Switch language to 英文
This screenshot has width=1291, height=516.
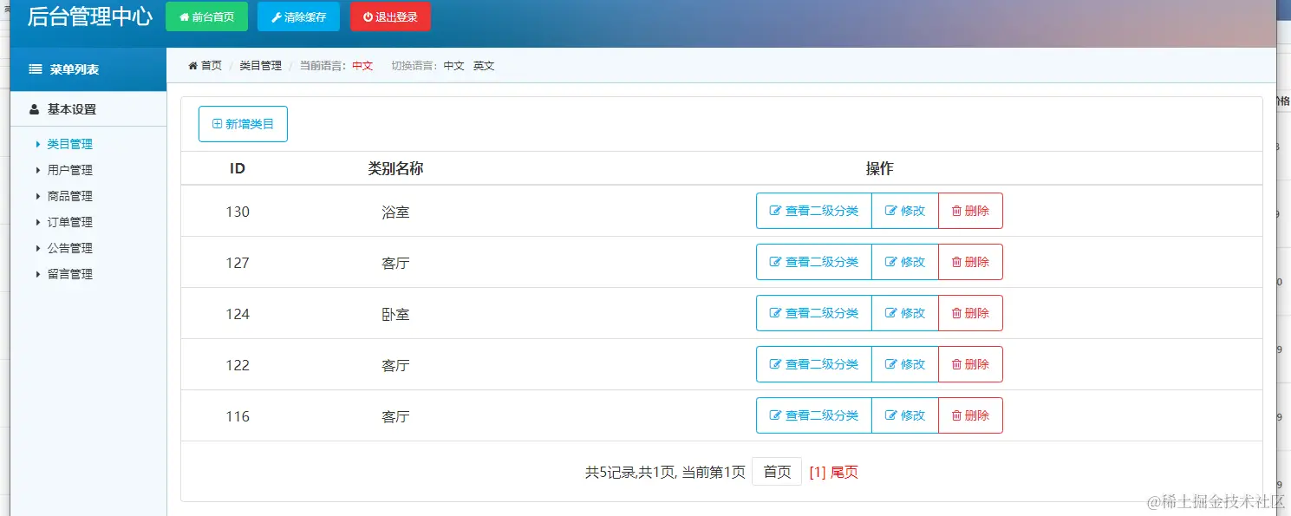click(x=484, y=66)
